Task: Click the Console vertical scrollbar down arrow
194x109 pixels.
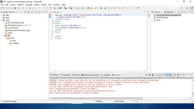Action: [x=193, y=96]
